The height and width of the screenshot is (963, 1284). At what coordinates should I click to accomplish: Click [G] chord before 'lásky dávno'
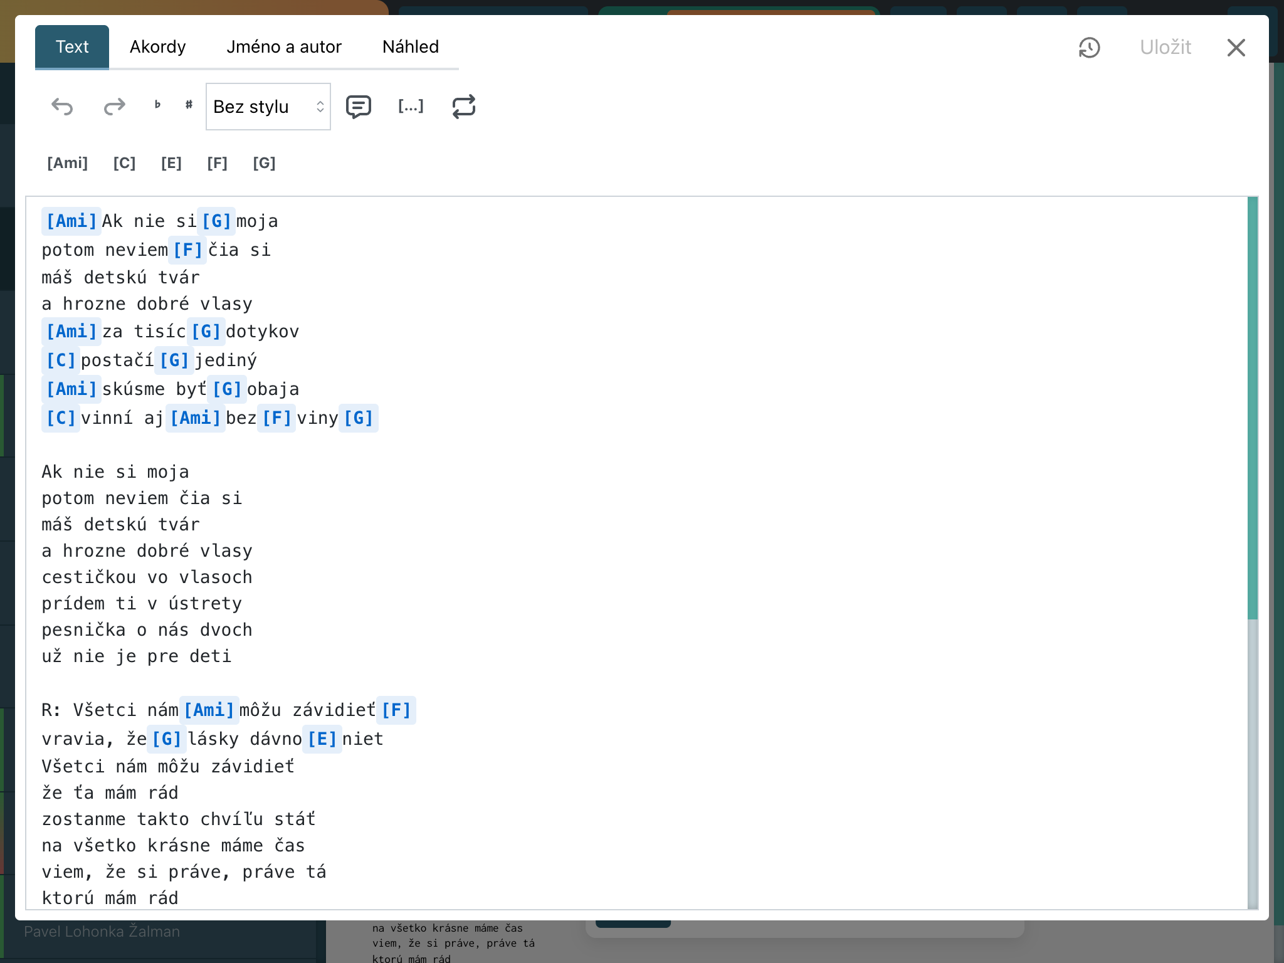tap(167, 739)
